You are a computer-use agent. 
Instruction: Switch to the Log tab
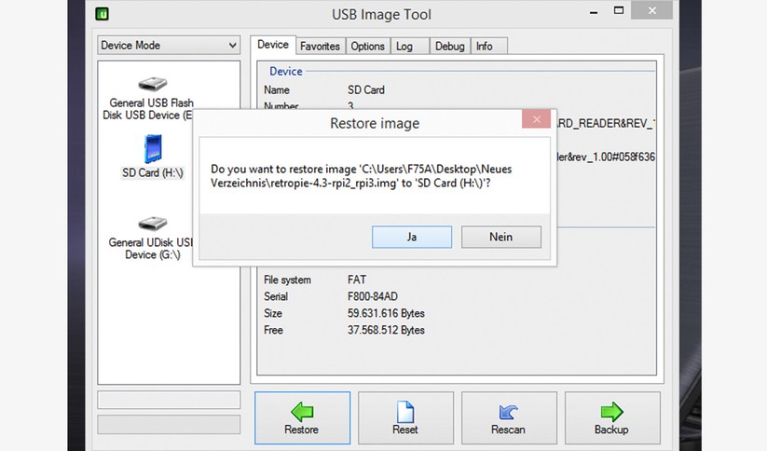click(x=404, y=47)
